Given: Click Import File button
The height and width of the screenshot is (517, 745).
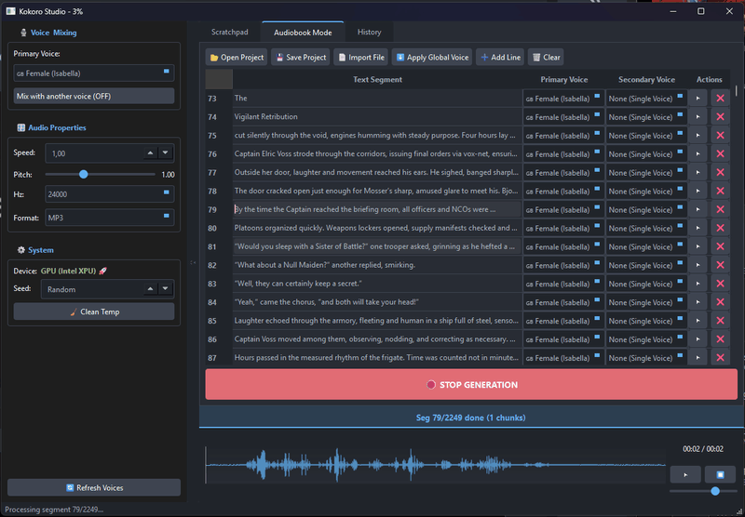Looking at the screenshot, I should [x=361, y=57].
